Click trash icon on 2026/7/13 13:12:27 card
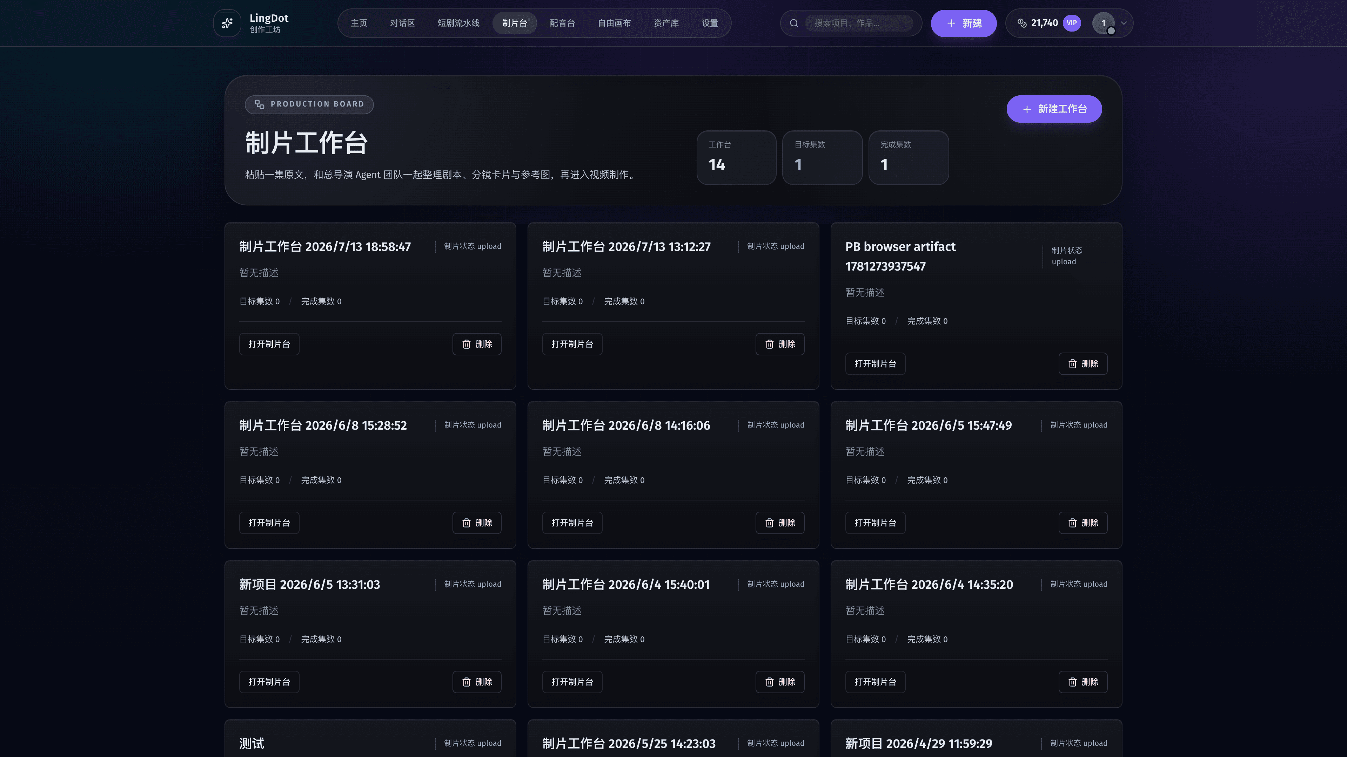 coord(769,344)
